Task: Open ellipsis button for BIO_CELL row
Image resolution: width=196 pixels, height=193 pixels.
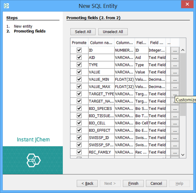Action: pos(175,123)
